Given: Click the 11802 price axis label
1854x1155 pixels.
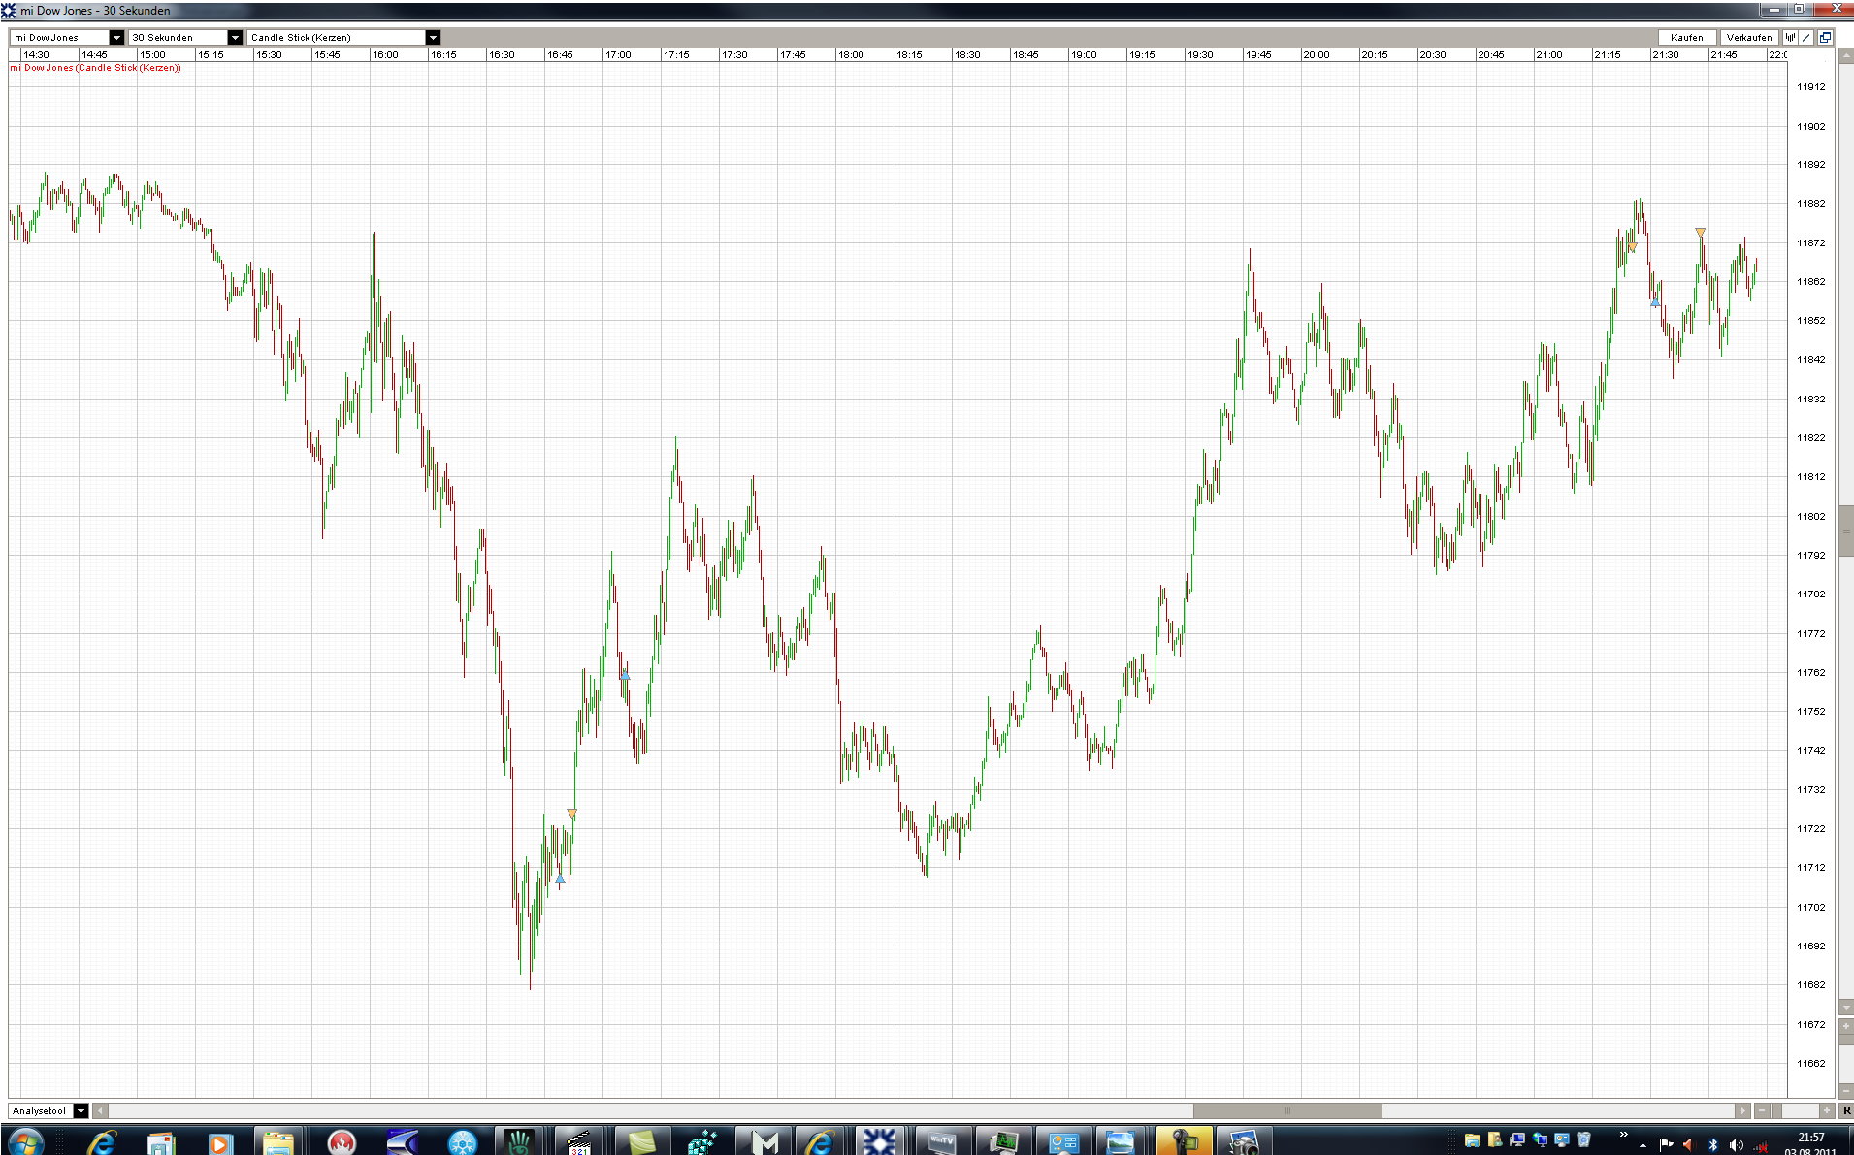Looking at the screenshot, I should tap(1811, 517).
